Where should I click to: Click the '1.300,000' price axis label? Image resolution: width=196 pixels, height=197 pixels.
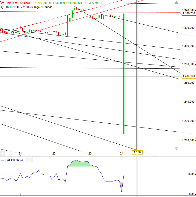click(x=188, y=46)
